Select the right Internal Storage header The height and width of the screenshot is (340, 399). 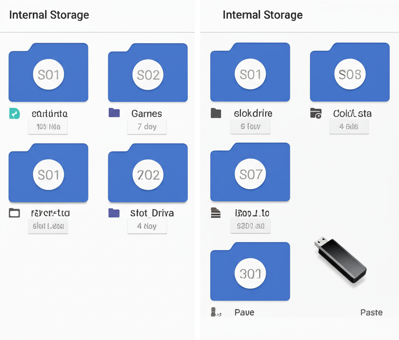262,15
